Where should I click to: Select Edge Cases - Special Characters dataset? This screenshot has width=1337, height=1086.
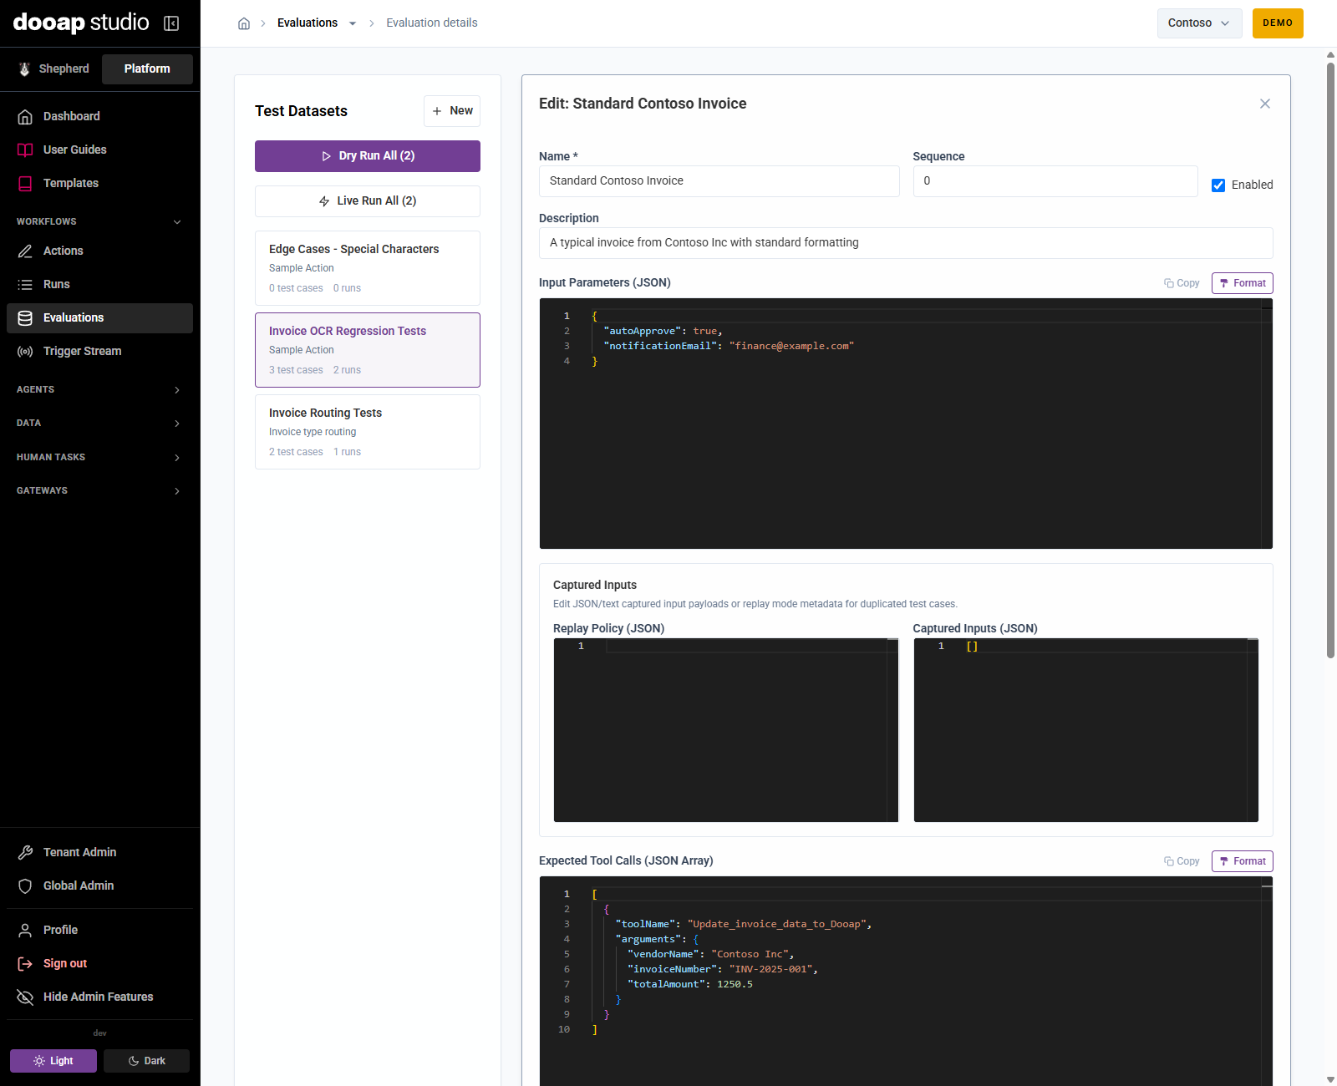tap(368, 268)
